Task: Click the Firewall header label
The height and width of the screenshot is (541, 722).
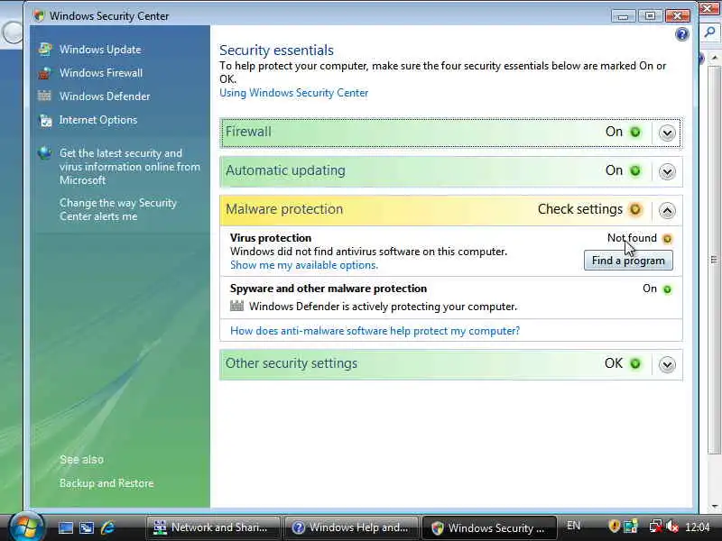Action: [248, 132]
